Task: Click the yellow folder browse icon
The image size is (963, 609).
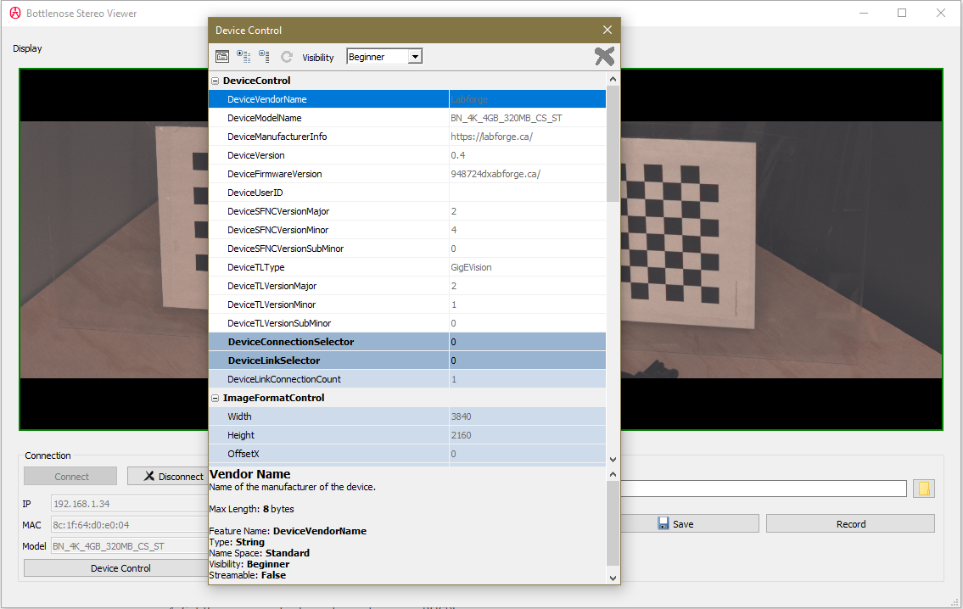Action: pyautogui.click(x=924, y=489)
